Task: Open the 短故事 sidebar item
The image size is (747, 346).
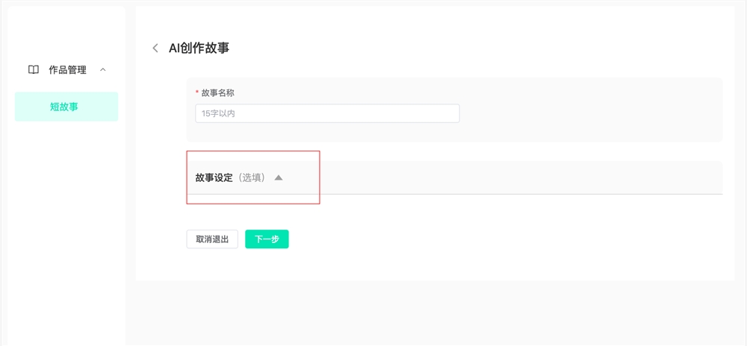Action: [66, 107]
